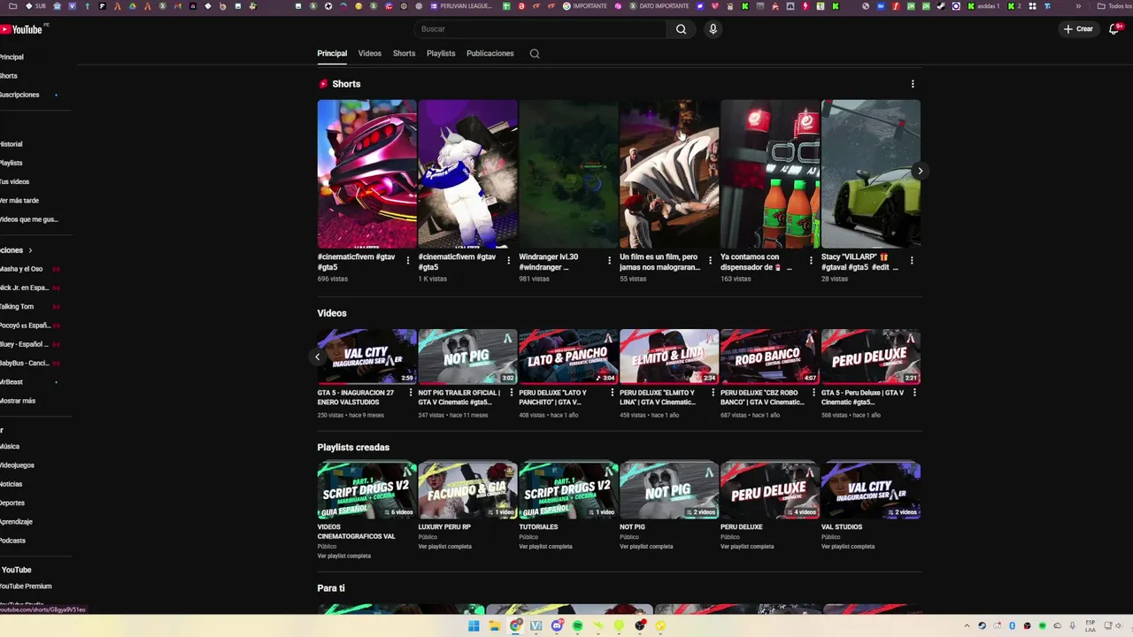Open the PERUVIAN LEAGUE bookmark

[463, 5]
